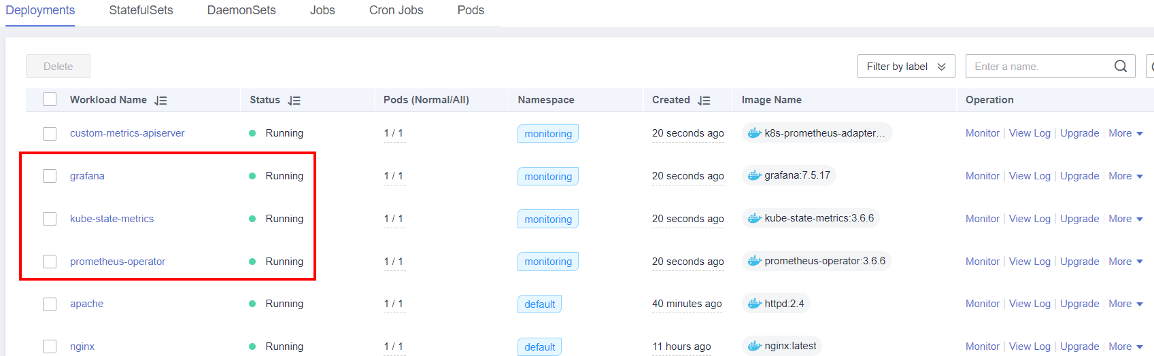Viewport: 1154px width, 356px height.
Task: Click kube-state-metrics:3.6.6 docker image icon
Action: click(x=754, y=218)
